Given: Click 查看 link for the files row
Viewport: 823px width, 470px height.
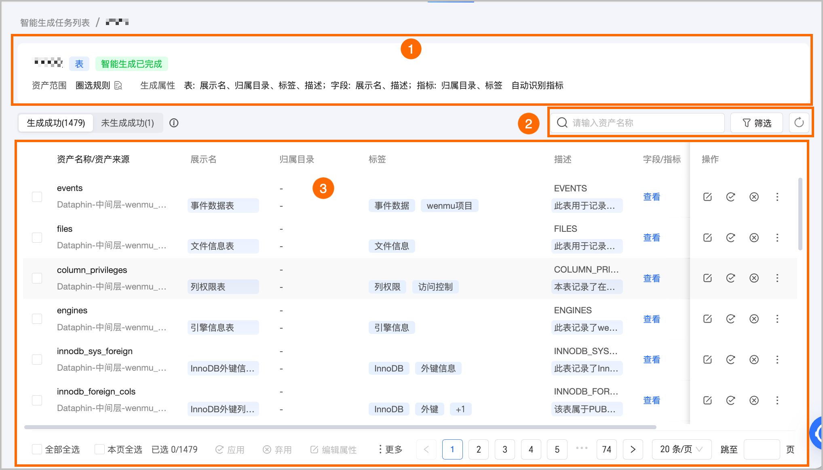Looking at the screenshot, I should pyautogui.click(x=651, y=238).
